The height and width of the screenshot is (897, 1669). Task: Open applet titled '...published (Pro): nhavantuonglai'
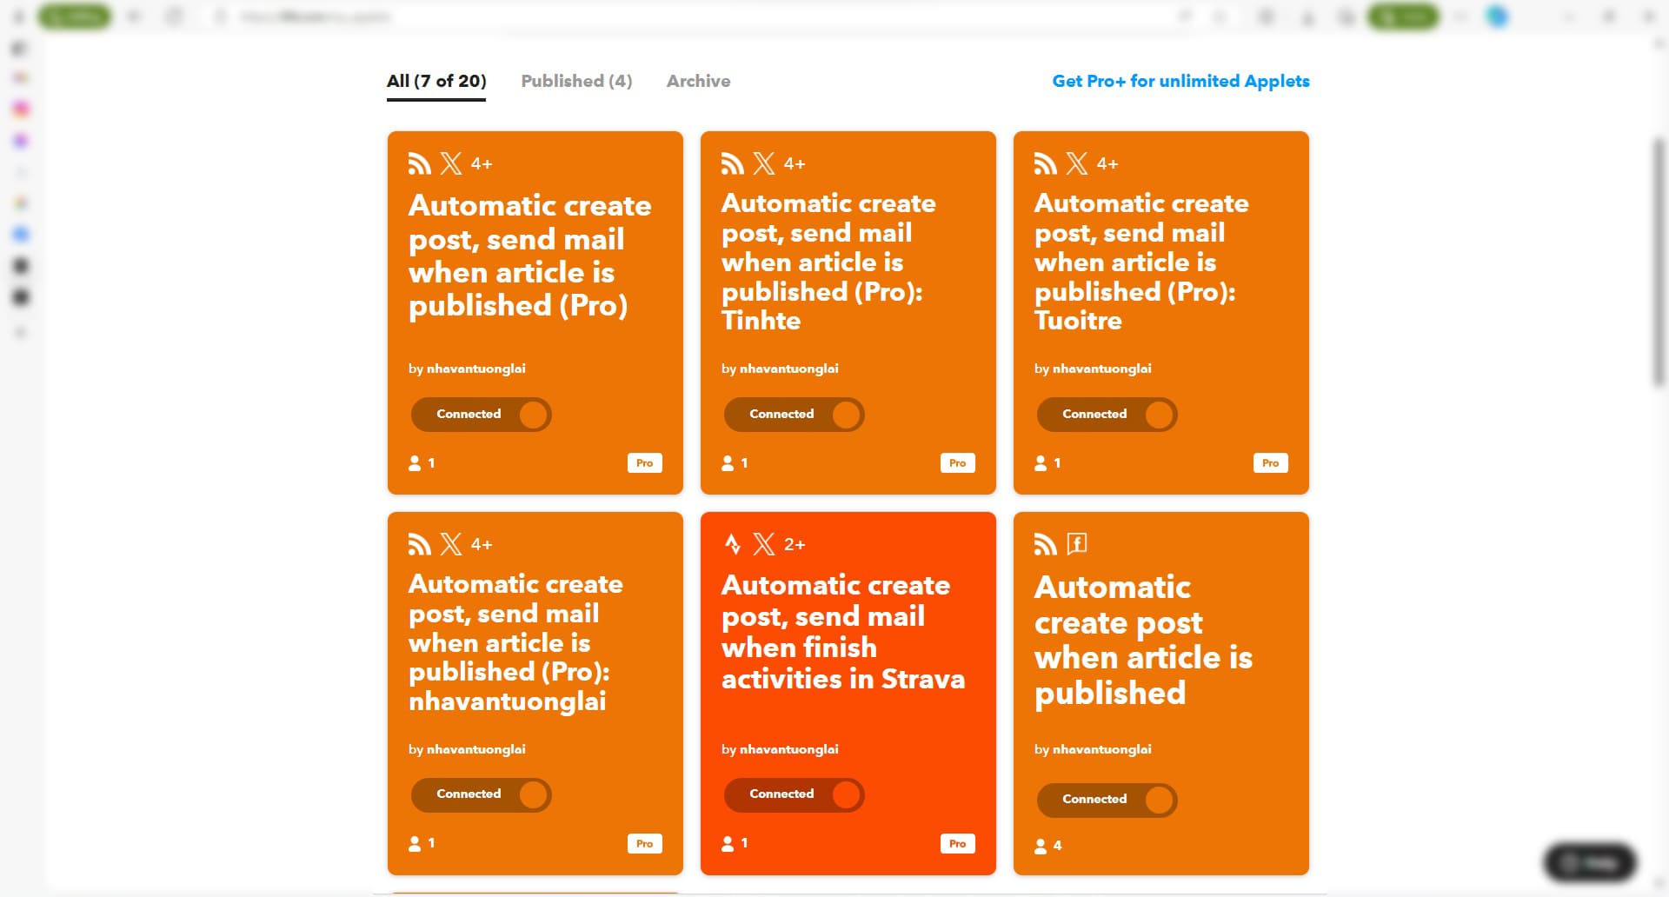515,642
